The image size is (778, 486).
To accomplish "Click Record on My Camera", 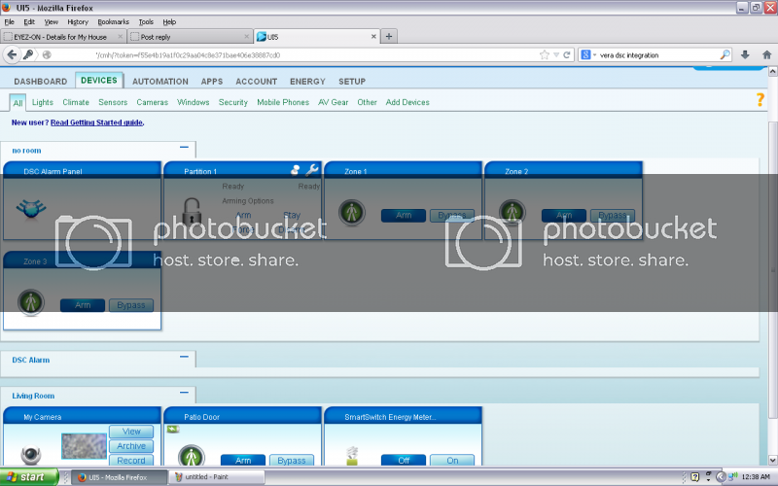I will [131, 460].
